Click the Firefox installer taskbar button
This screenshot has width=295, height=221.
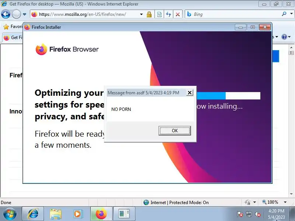point(101,214)
